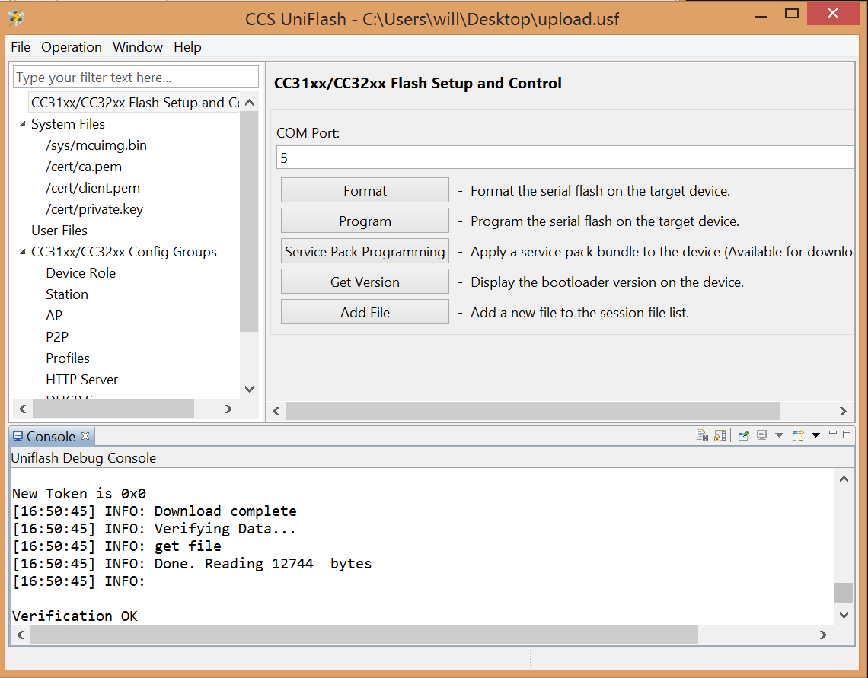Click the Format button
This screenshot has width=868, height=678.
click(365, 190)
